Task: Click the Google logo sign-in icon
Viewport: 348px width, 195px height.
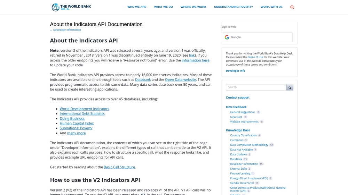Action: click(227, 37)
